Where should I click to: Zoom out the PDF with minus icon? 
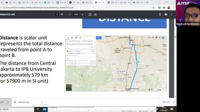pos(69,15)
